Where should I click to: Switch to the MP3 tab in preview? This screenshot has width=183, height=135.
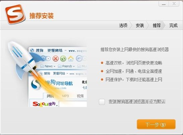click(x=65, y=96)
